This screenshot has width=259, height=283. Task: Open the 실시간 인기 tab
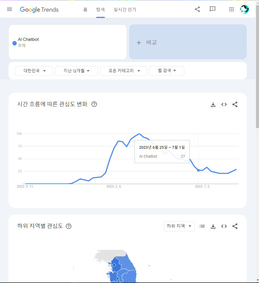pyautogui.click(x=125, y=9)
